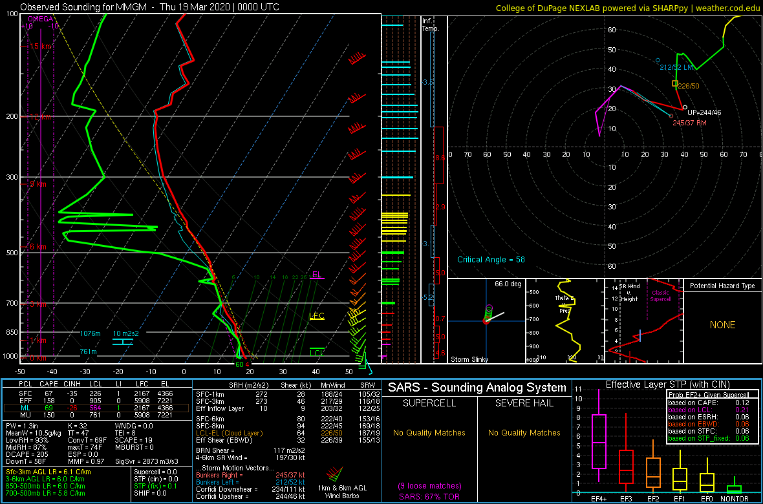763x504 pixels.
Task: Click the 'Storm Slinky' caption
Action: pyautogui.click(x=469, y=359)
